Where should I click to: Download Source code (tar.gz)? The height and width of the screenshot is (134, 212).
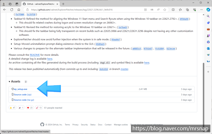point(24,100)
